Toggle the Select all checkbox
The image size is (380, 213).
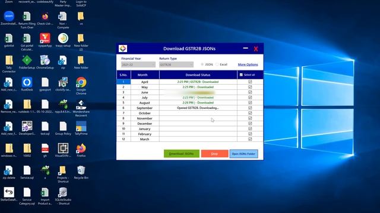coord(241,75)
